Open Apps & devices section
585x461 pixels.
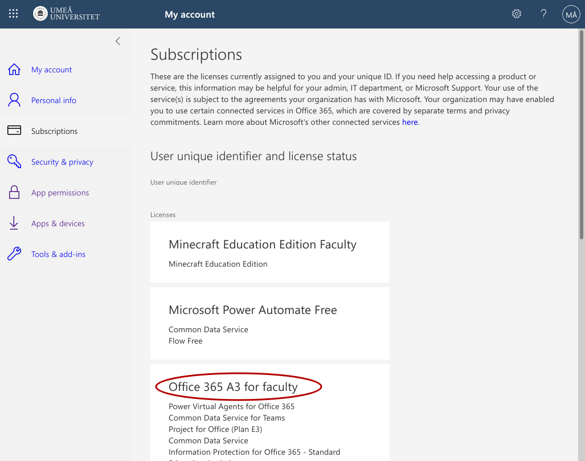pos(58,223)
